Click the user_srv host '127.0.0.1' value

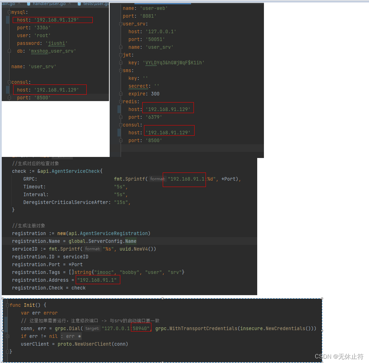(x=161, y=31)
